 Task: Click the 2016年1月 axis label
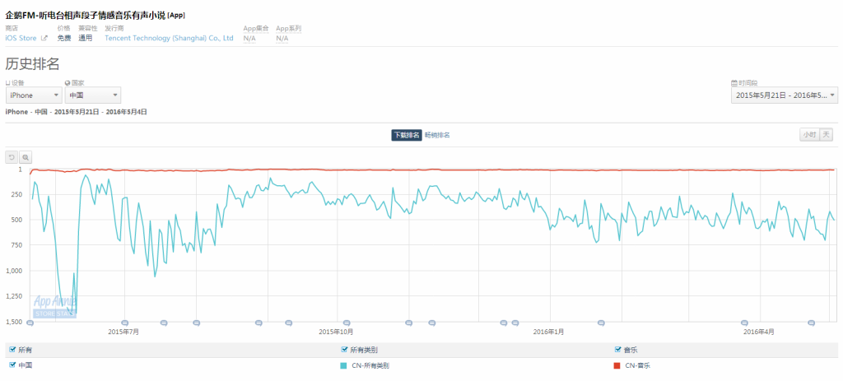[549, 332]
